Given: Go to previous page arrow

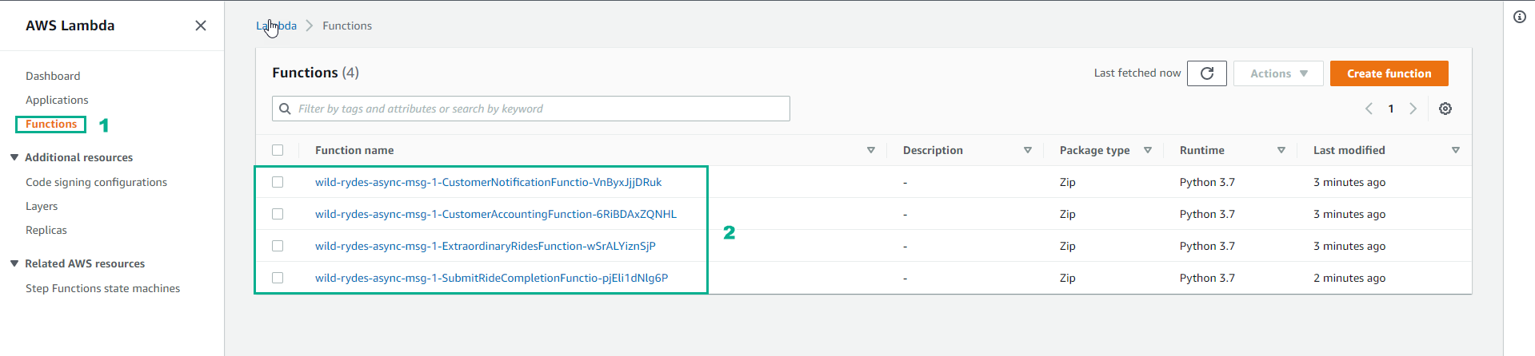Looking at the screenshot, I should 1369,109.
